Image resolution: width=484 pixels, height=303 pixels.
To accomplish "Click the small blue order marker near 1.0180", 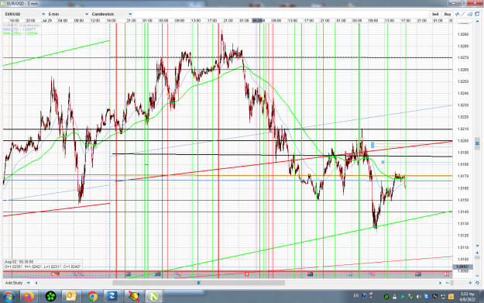I will tap(383, 162).
